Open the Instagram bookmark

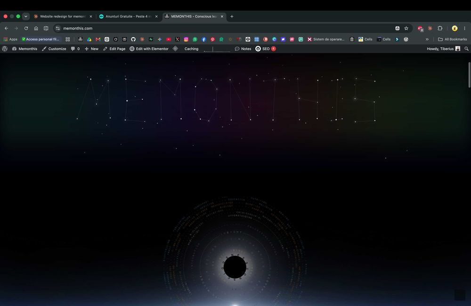point(186,40)
